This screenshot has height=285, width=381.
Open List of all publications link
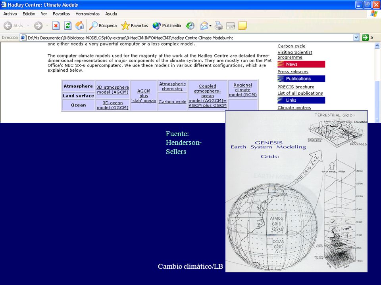pos(300,93)
